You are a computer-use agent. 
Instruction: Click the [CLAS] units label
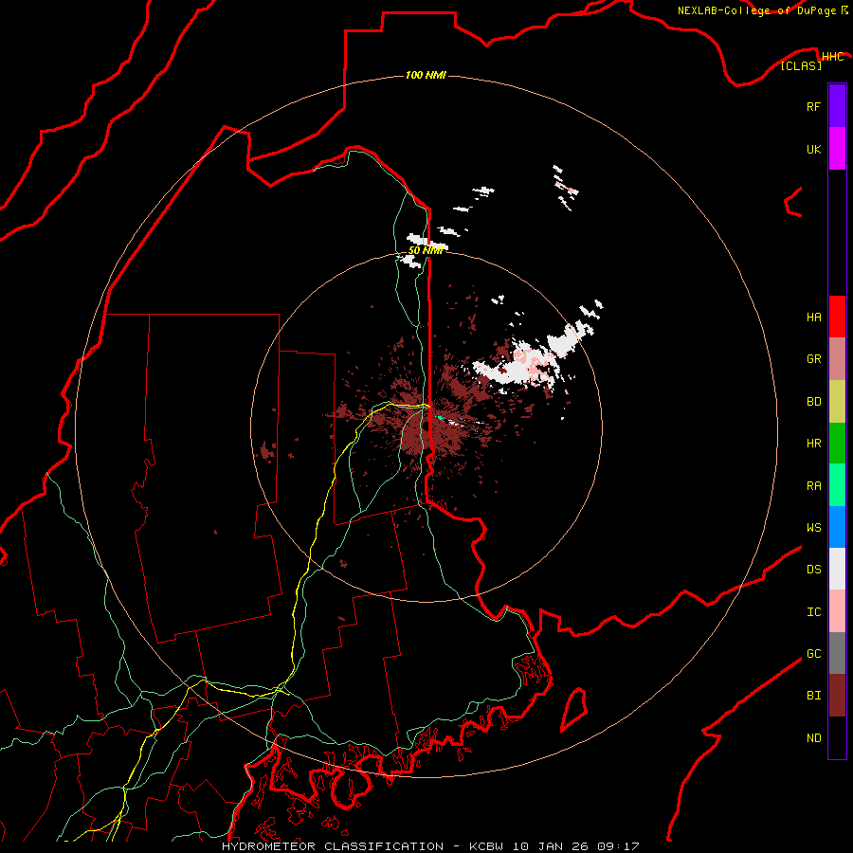tap(801, 65)
